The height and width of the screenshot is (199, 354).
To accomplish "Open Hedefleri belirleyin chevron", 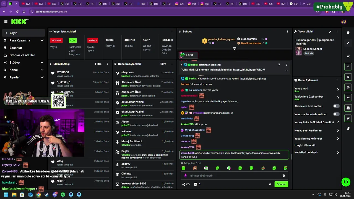I will point(338,152).
